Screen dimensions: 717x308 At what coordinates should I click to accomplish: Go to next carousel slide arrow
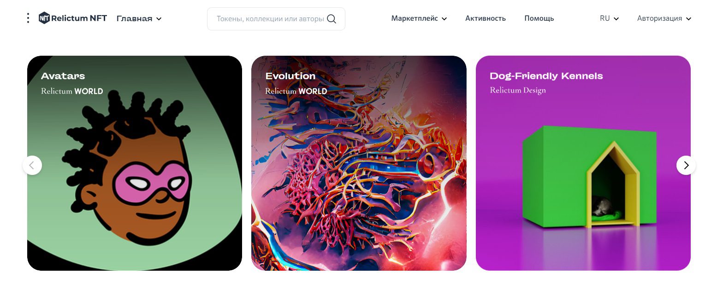(686, 165)
